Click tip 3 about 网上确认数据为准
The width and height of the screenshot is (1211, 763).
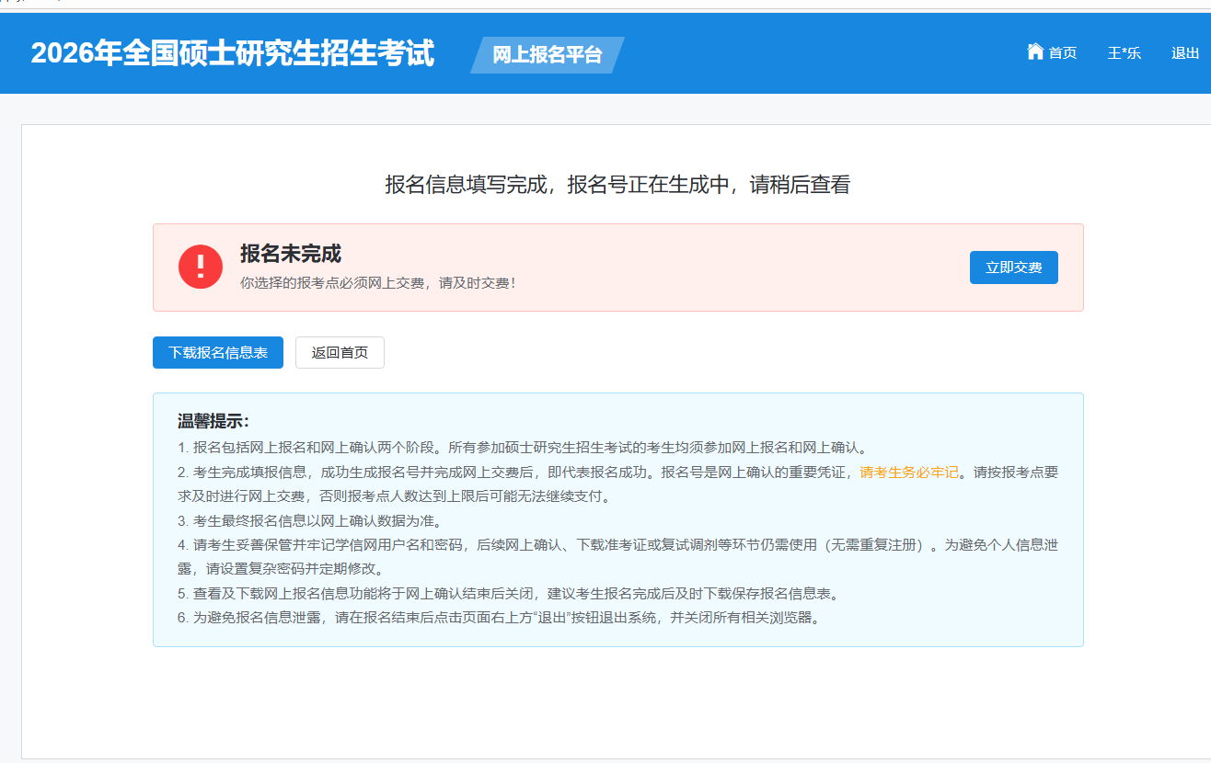click(x=322, y=520)
